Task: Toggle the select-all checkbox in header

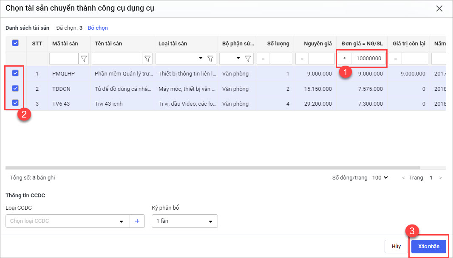Action: 15,43
